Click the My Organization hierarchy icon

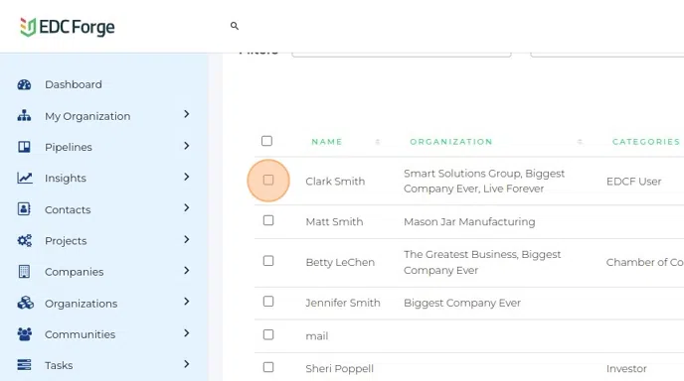click(x=24, y=116)
